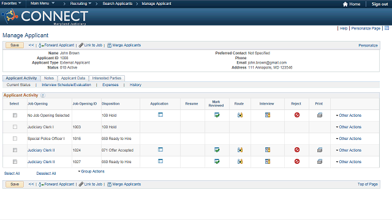Click the Help link
Screen dimensions: 392x220
344,29
